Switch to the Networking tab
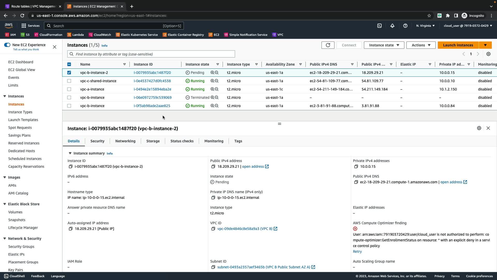 click(125, 141)
